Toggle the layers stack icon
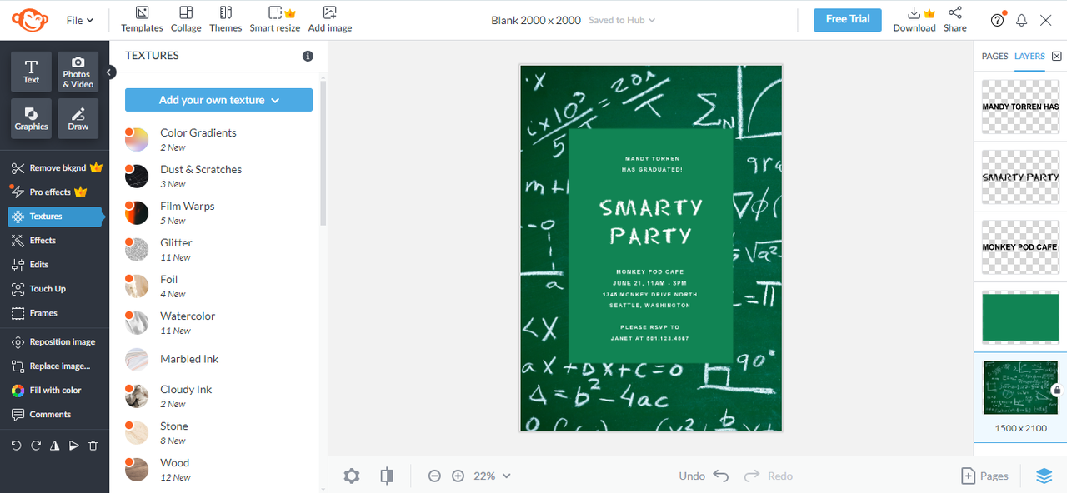Screen dimensions: 1067x493 (x=1044, y=476)
